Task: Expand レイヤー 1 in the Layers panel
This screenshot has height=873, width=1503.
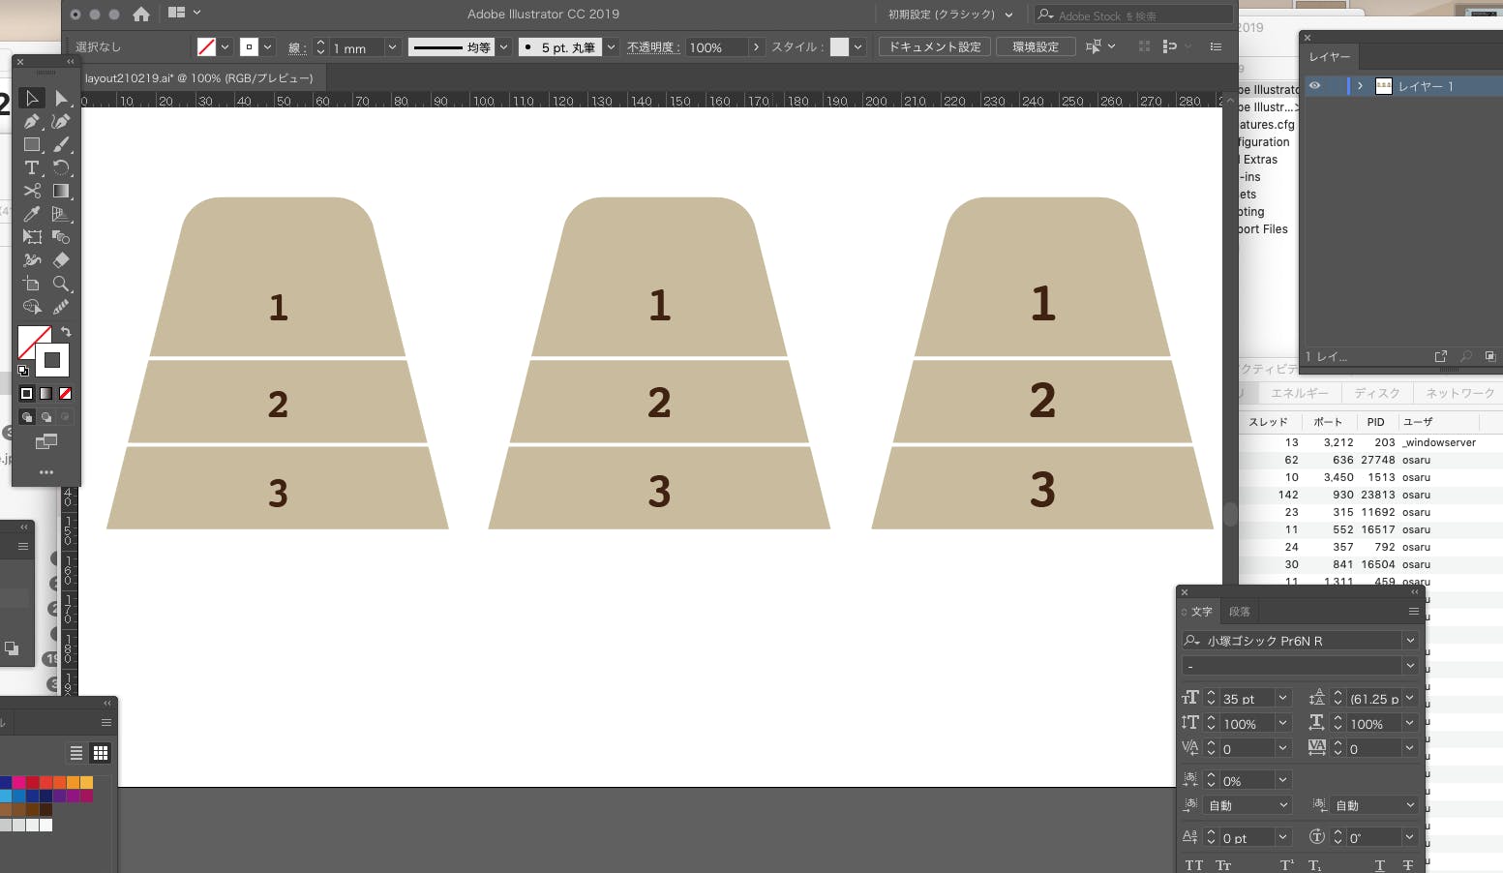Action: (1360, 86)
